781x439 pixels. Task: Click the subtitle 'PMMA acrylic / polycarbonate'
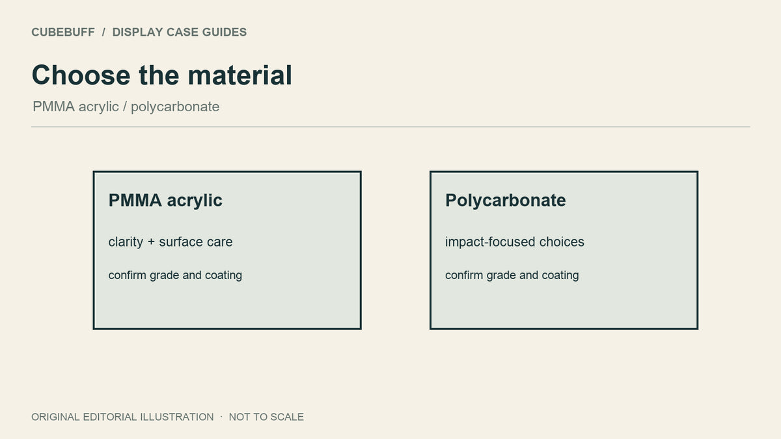(126, 107)
